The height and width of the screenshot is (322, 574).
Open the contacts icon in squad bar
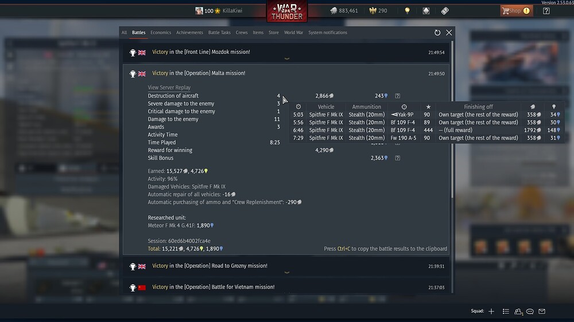click(518, 312)
